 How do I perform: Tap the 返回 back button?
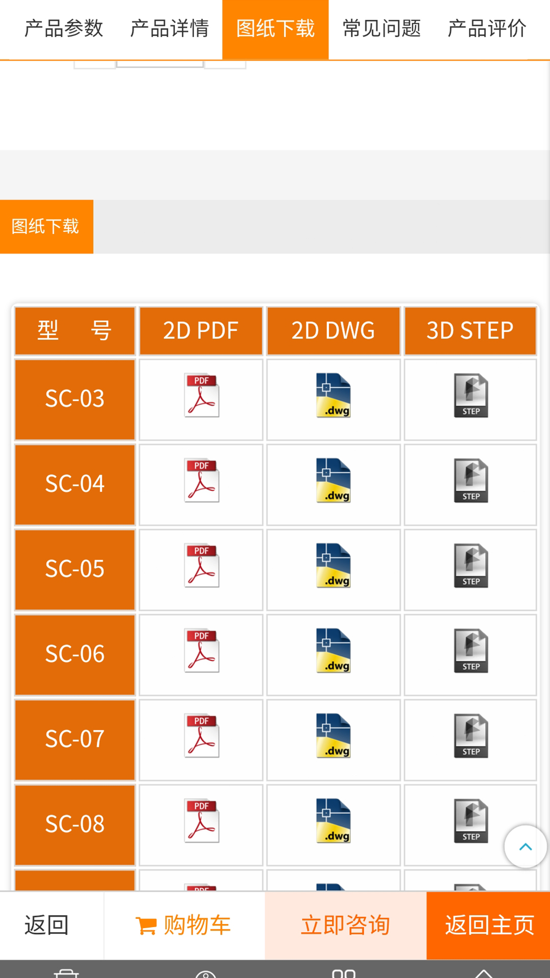click(47, 925)
